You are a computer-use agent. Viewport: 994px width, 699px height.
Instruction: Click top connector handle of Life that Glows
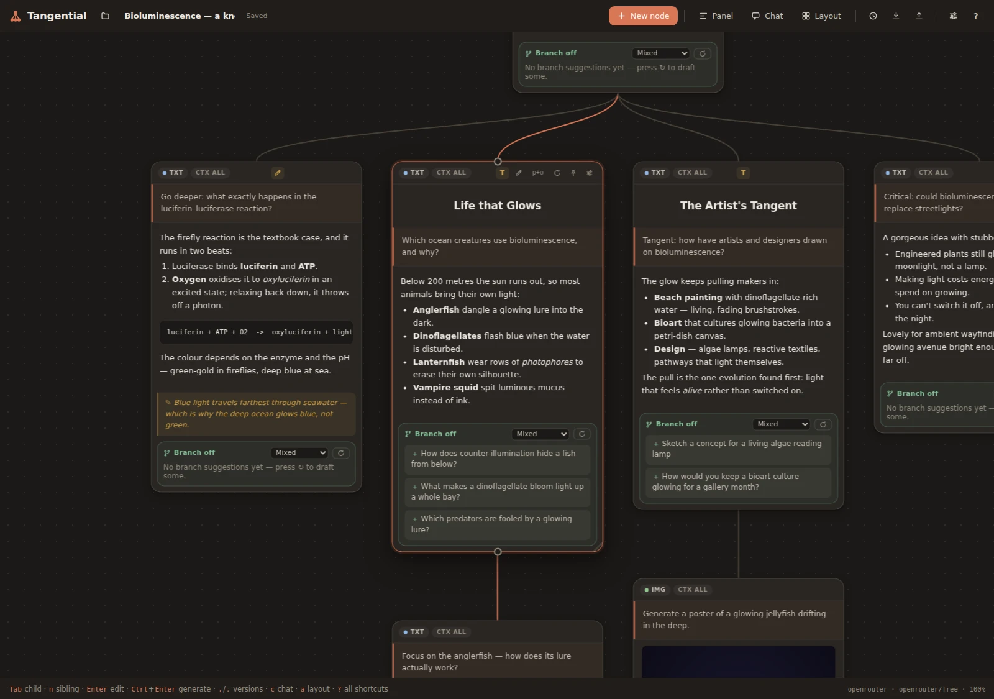[x=498, y=162]
